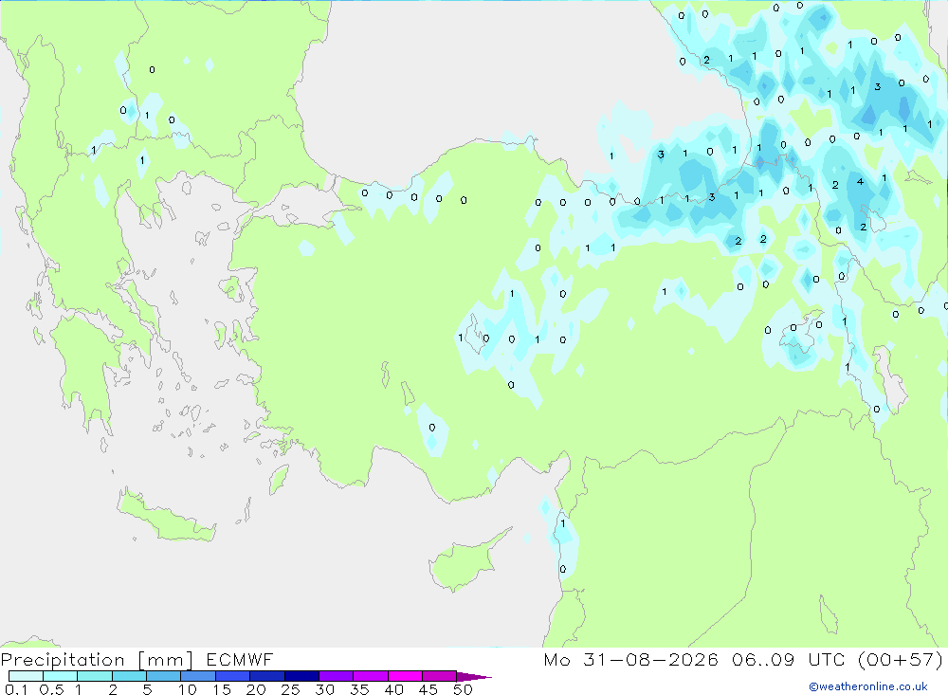
Task: Click the 5–10 mm legend swatch
Action: click(x=163, y=676)
